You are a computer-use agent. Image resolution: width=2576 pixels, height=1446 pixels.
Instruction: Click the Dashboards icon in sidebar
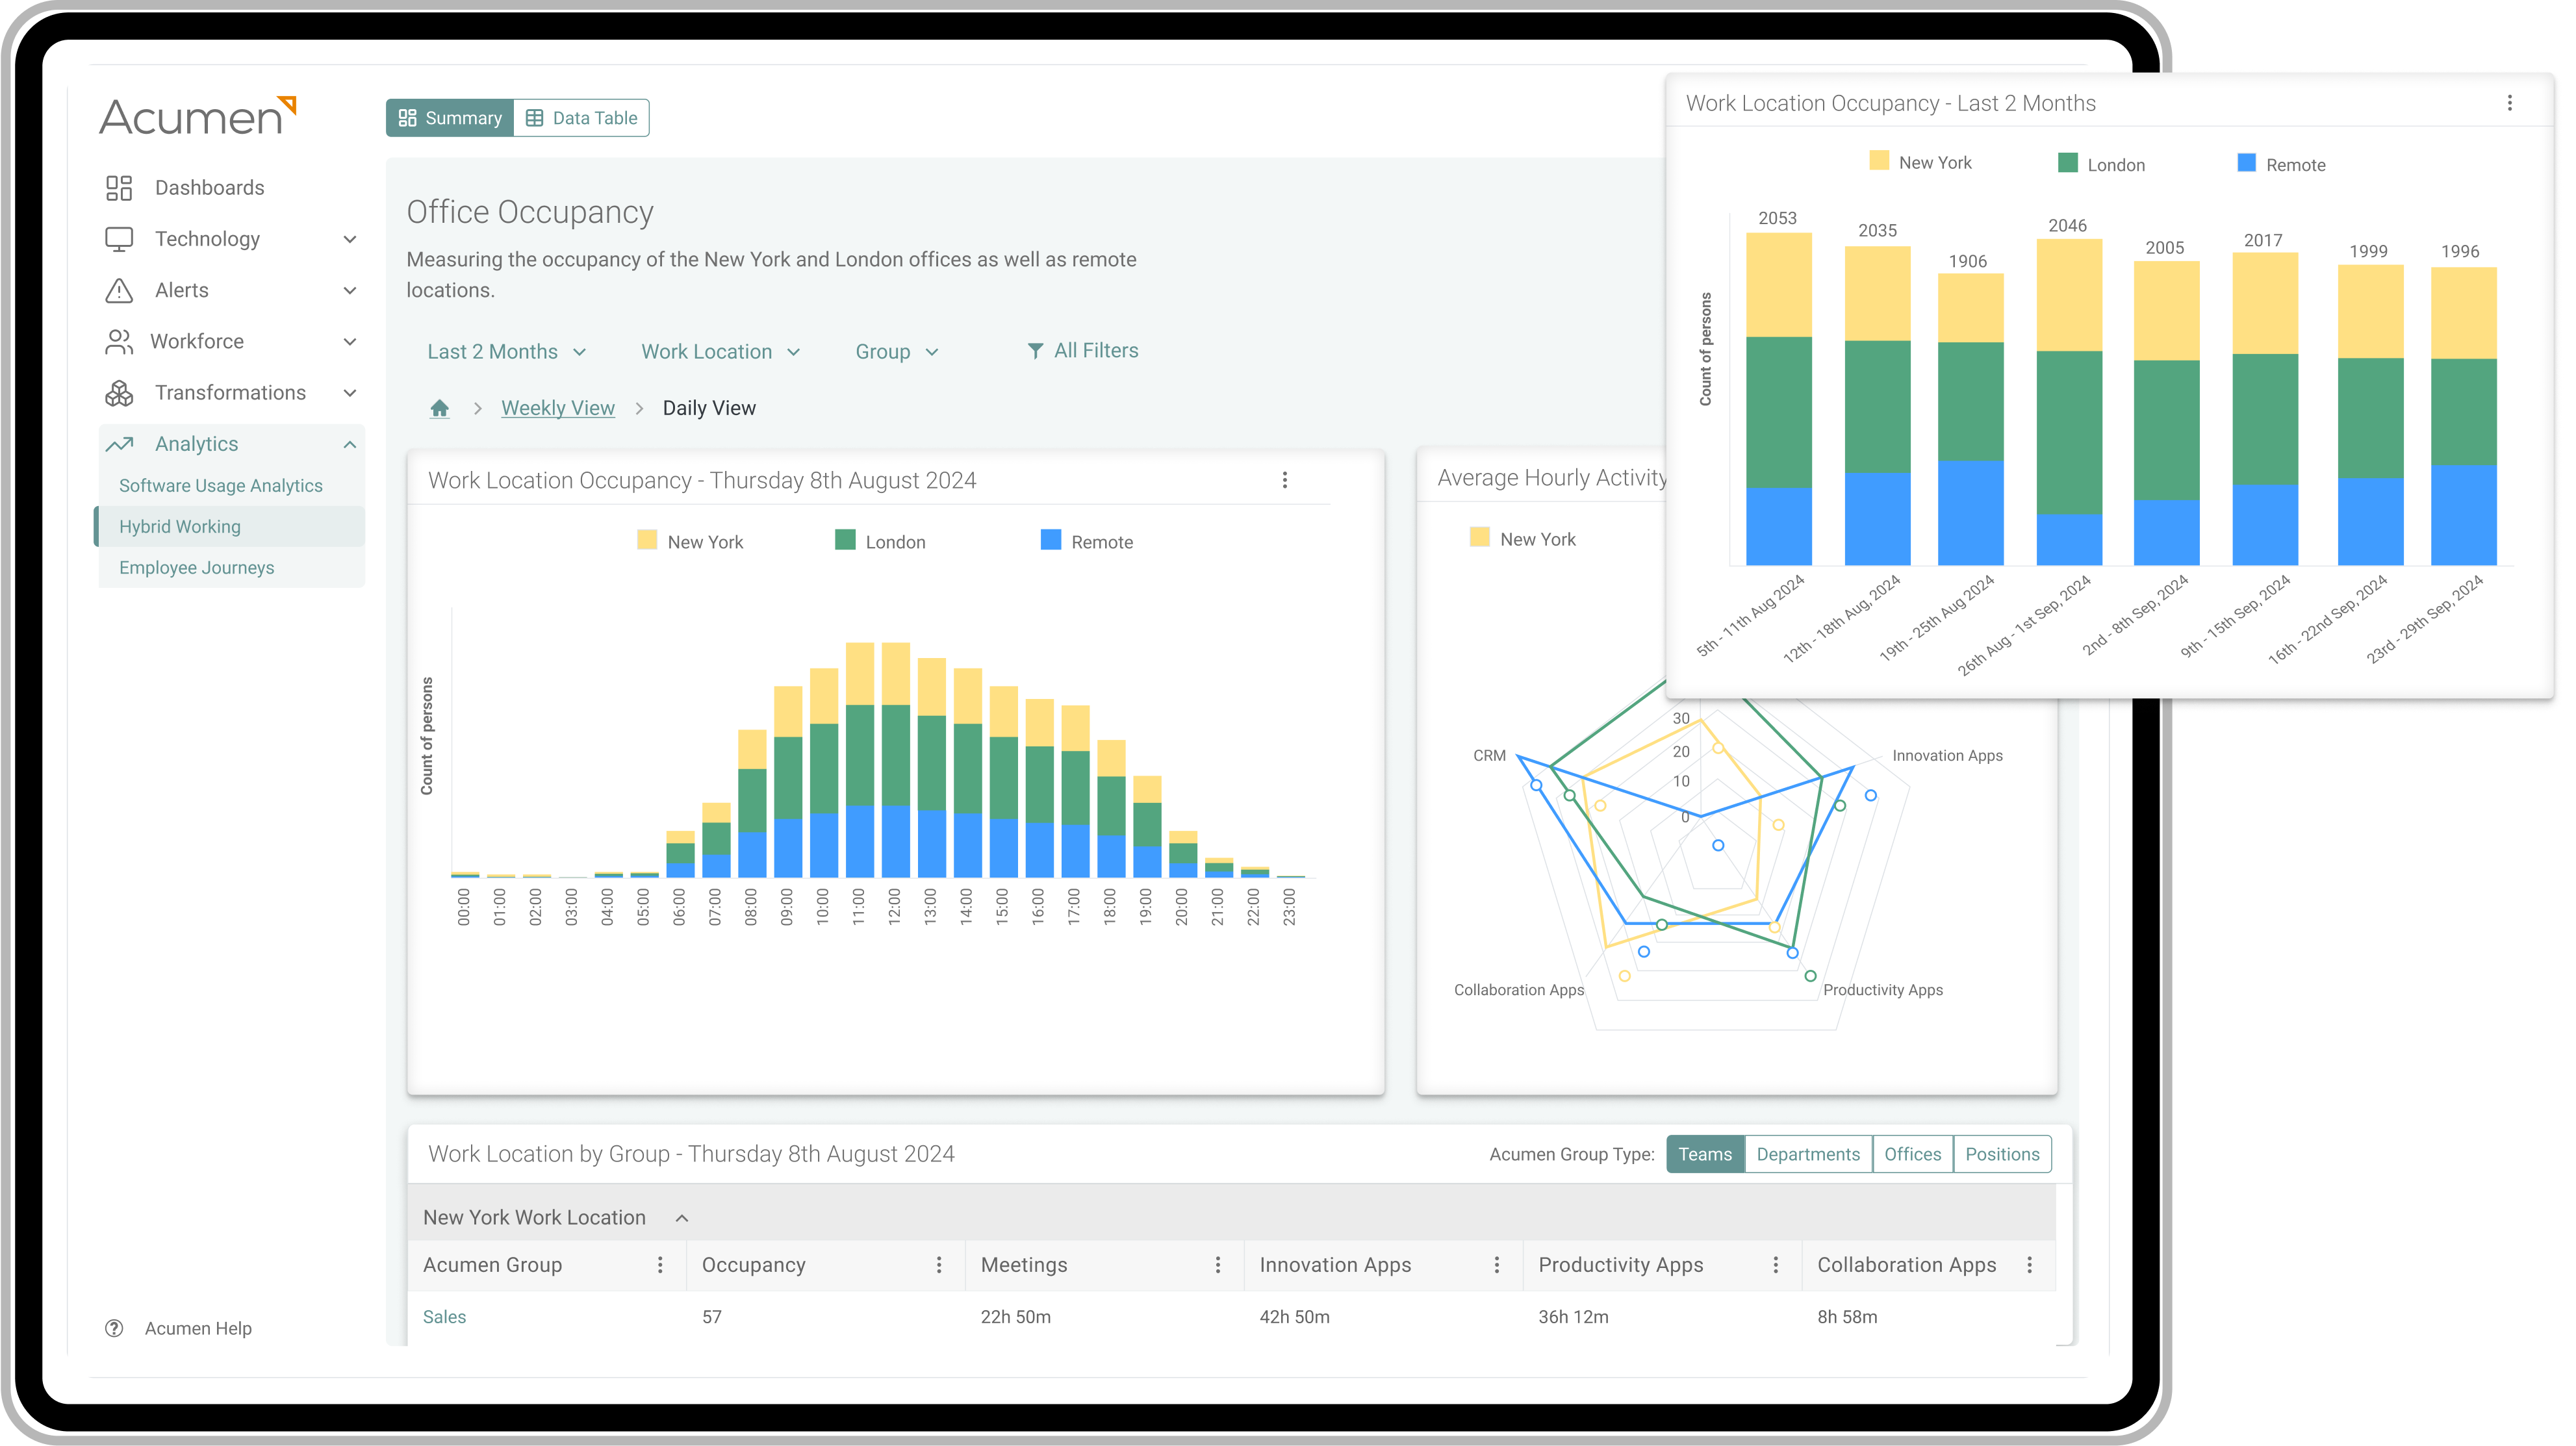pos(118,186)
